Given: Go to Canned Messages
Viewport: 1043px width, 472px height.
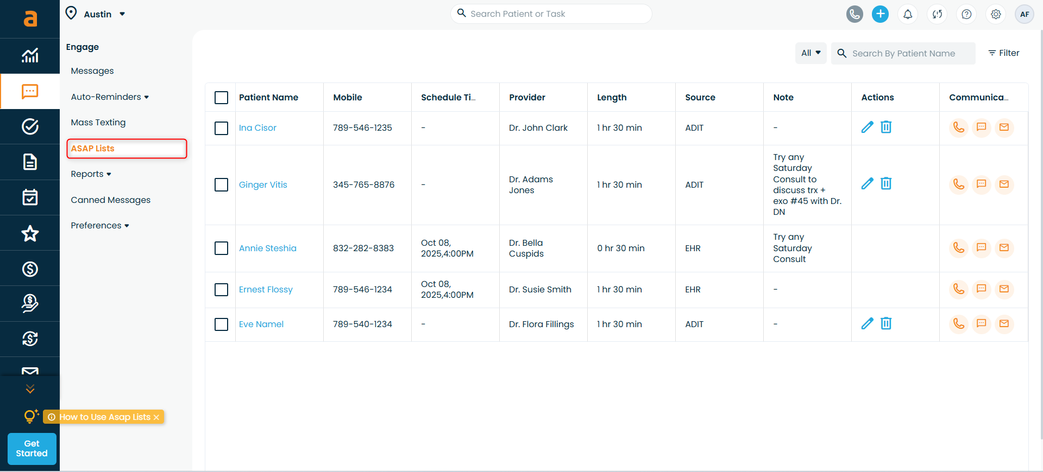Looking at the screenshot, I should coord(111,200).
